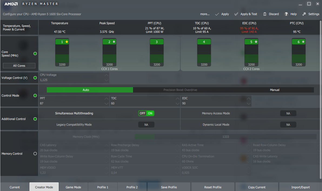The width and height of the screenshot is (322, 191).
Task: Switch Simultaneous Multithreading to OFF
Action: [142, 113]
